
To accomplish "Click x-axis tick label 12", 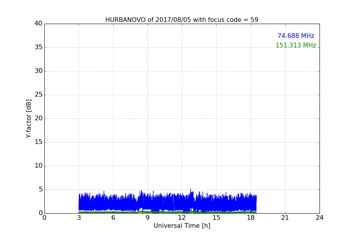I will click(x=182, y=218).
